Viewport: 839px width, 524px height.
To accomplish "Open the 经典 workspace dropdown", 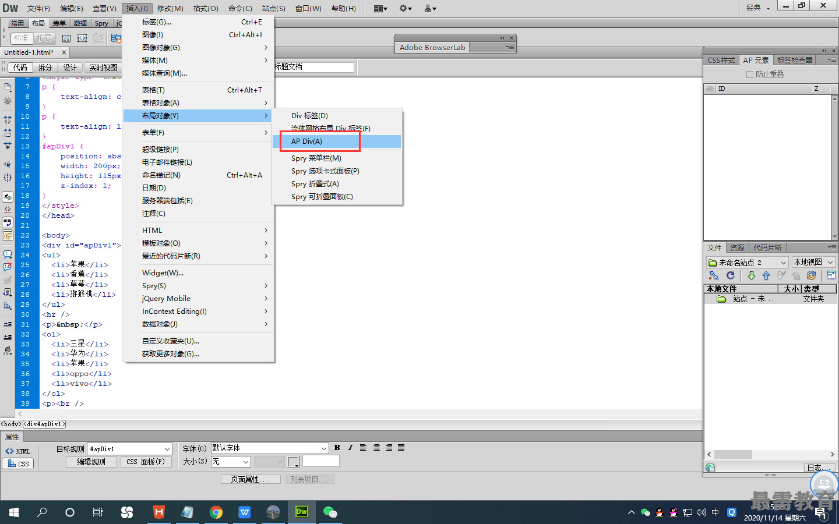I will point(758,8).
